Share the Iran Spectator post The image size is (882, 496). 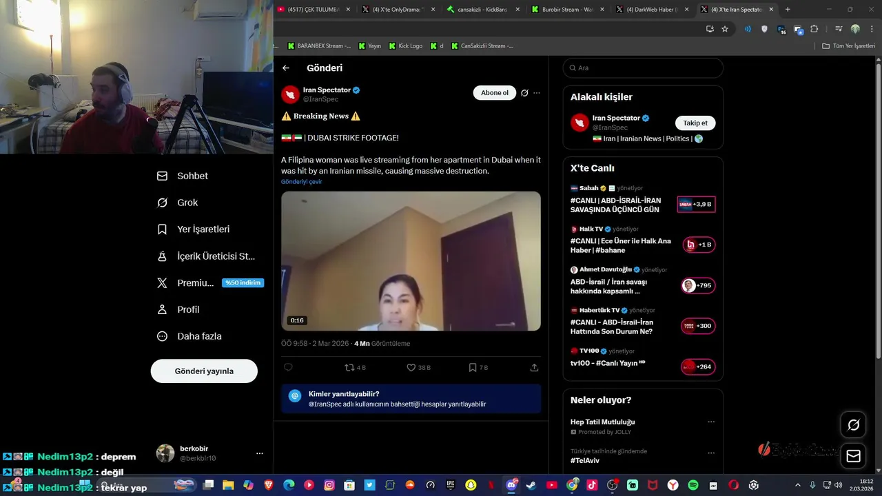point(534,368)
